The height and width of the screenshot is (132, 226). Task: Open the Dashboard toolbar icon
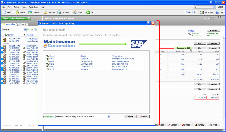59,12
